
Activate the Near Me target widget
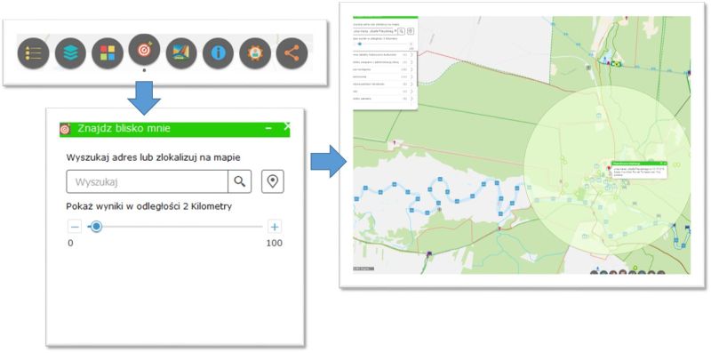tap(144, 50)
